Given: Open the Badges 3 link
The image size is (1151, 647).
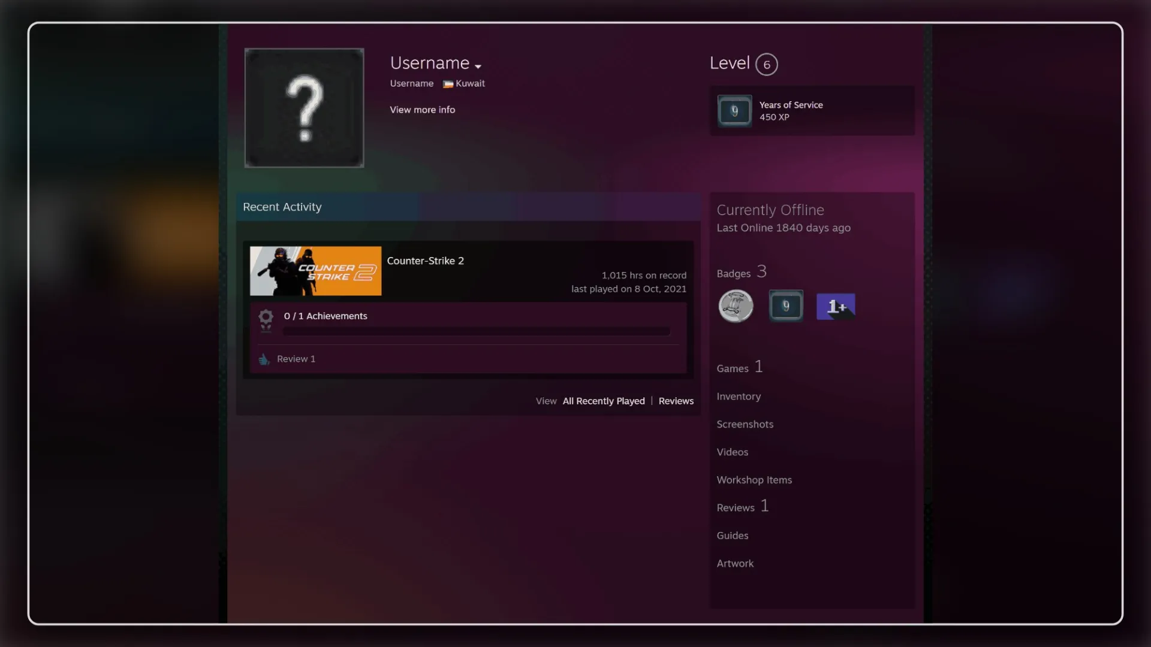Looking at the screenshot, I should point(742,272).
